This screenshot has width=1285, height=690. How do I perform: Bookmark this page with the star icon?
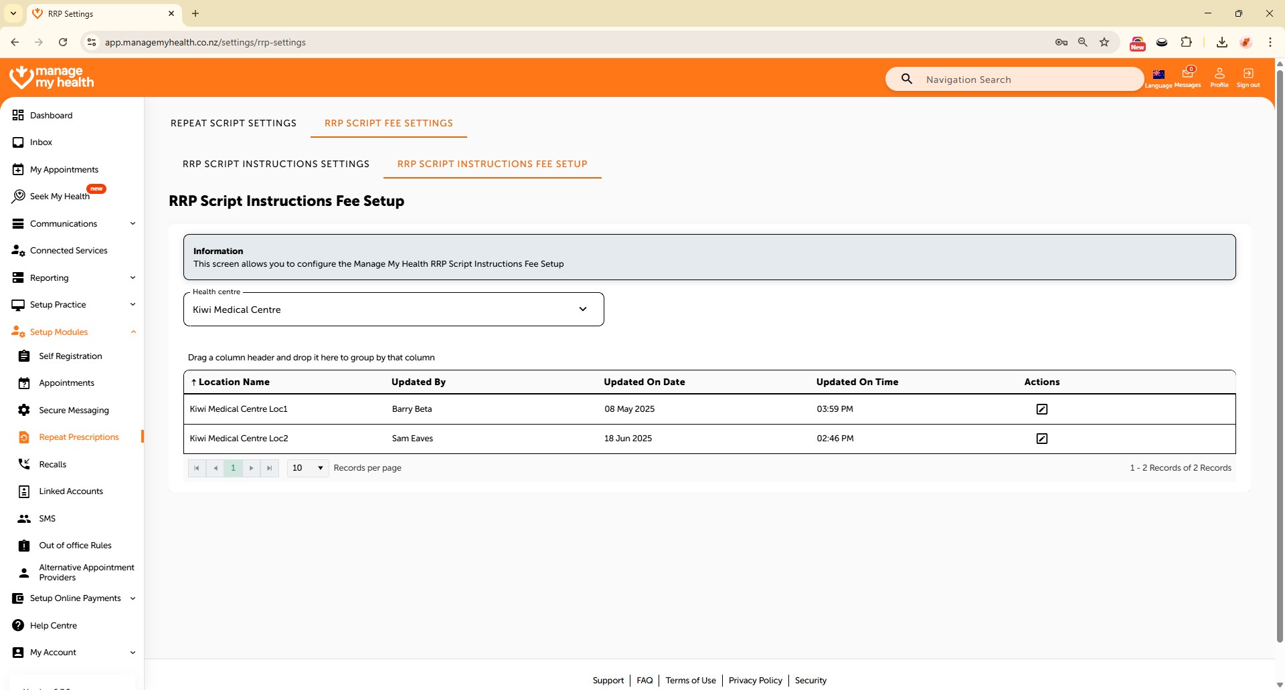click(x=1104, y=42)
